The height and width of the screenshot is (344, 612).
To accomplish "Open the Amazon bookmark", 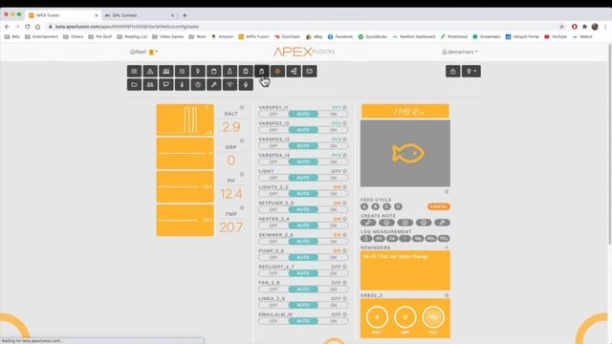I will click(x=223, y=36).
